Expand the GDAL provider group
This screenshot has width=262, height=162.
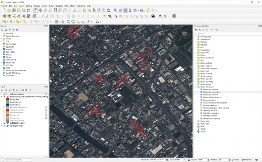tap(195, 126)
